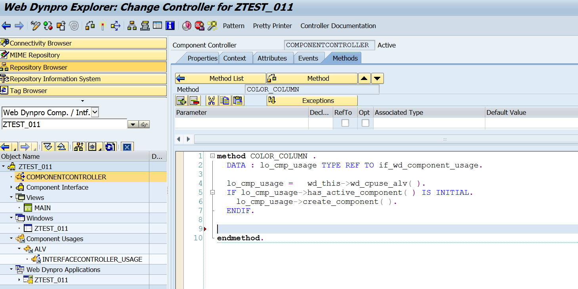The width and height of the screenshot is (578, 289).
Task: Click the display object list hierarchy icon
Action: point(132,26)
